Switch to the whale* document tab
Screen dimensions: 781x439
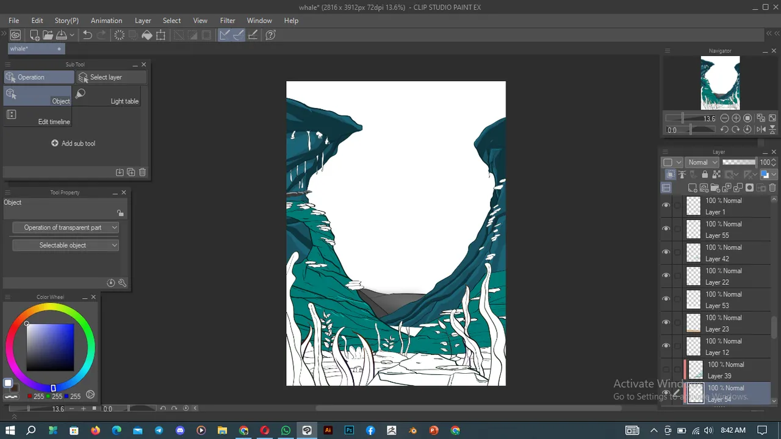tap(35, 49)
